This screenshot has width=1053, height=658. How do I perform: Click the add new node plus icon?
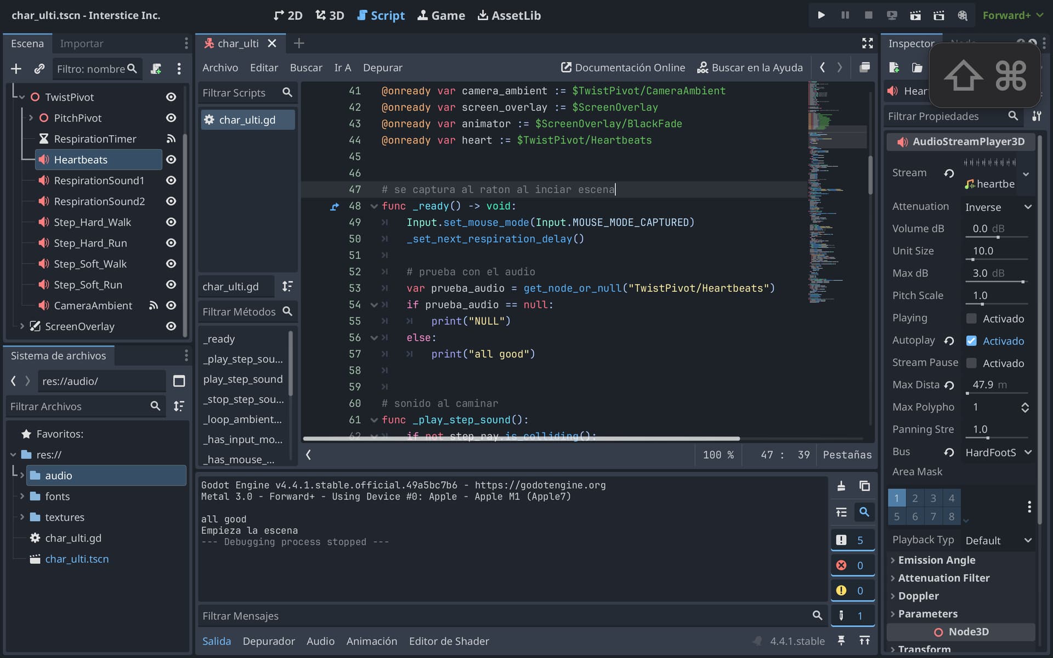[16, 69]
